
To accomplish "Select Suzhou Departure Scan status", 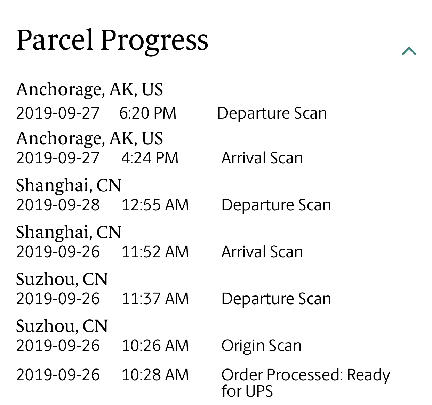I will click(x=276, y=299).
